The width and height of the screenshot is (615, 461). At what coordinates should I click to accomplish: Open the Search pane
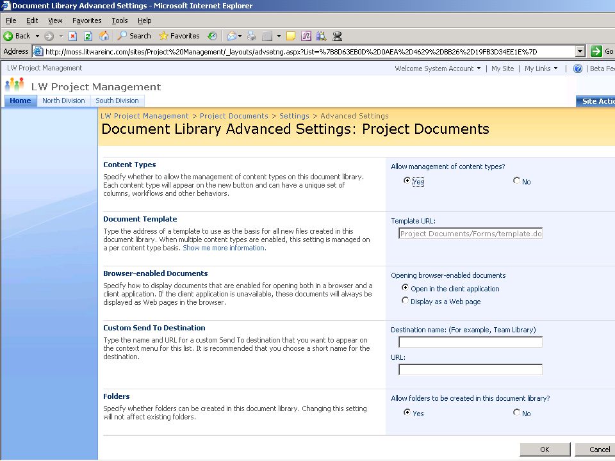135,36
